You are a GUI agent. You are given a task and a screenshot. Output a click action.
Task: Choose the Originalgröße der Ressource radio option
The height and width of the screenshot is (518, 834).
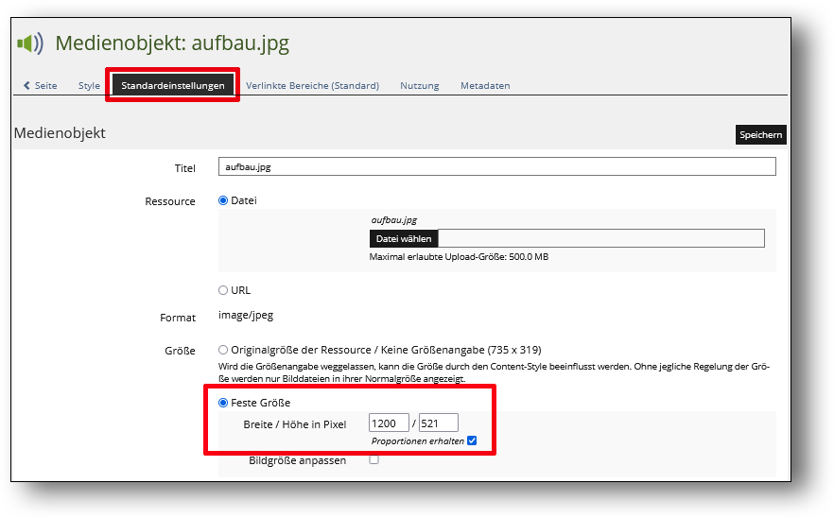[224, 350]
